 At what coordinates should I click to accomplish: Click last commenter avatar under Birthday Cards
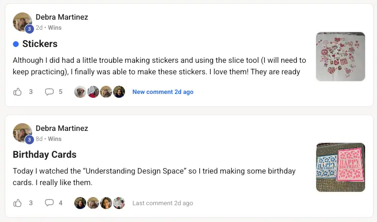pos(119,203)
